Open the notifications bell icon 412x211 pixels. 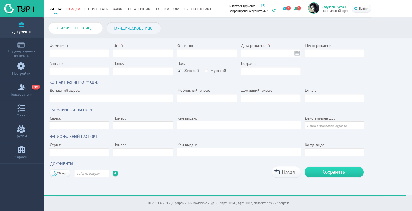point(296,9)
